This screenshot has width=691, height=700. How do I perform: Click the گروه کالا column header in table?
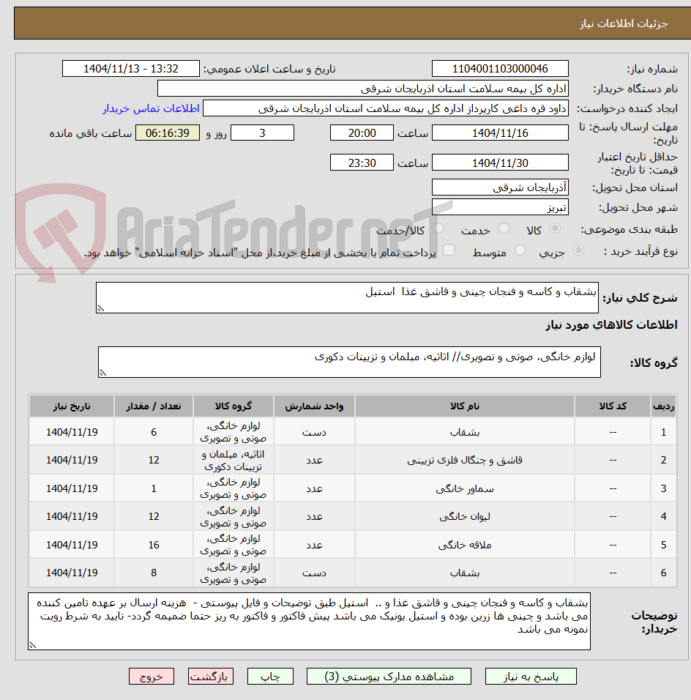(x=234, y=406)
